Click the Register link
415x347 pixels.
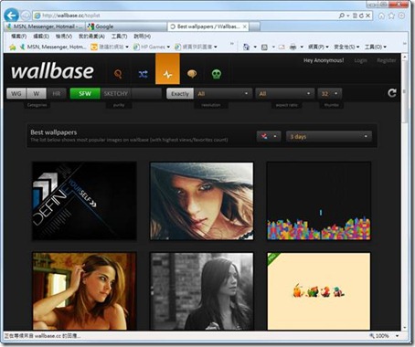[x=386, y=60]
